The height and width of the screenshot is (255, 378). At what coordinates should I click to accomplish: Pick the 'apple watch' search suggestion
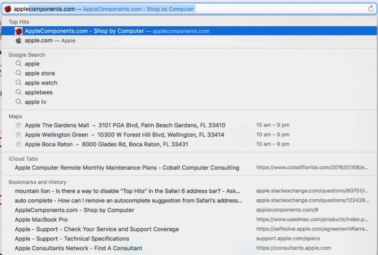(189, 83)
